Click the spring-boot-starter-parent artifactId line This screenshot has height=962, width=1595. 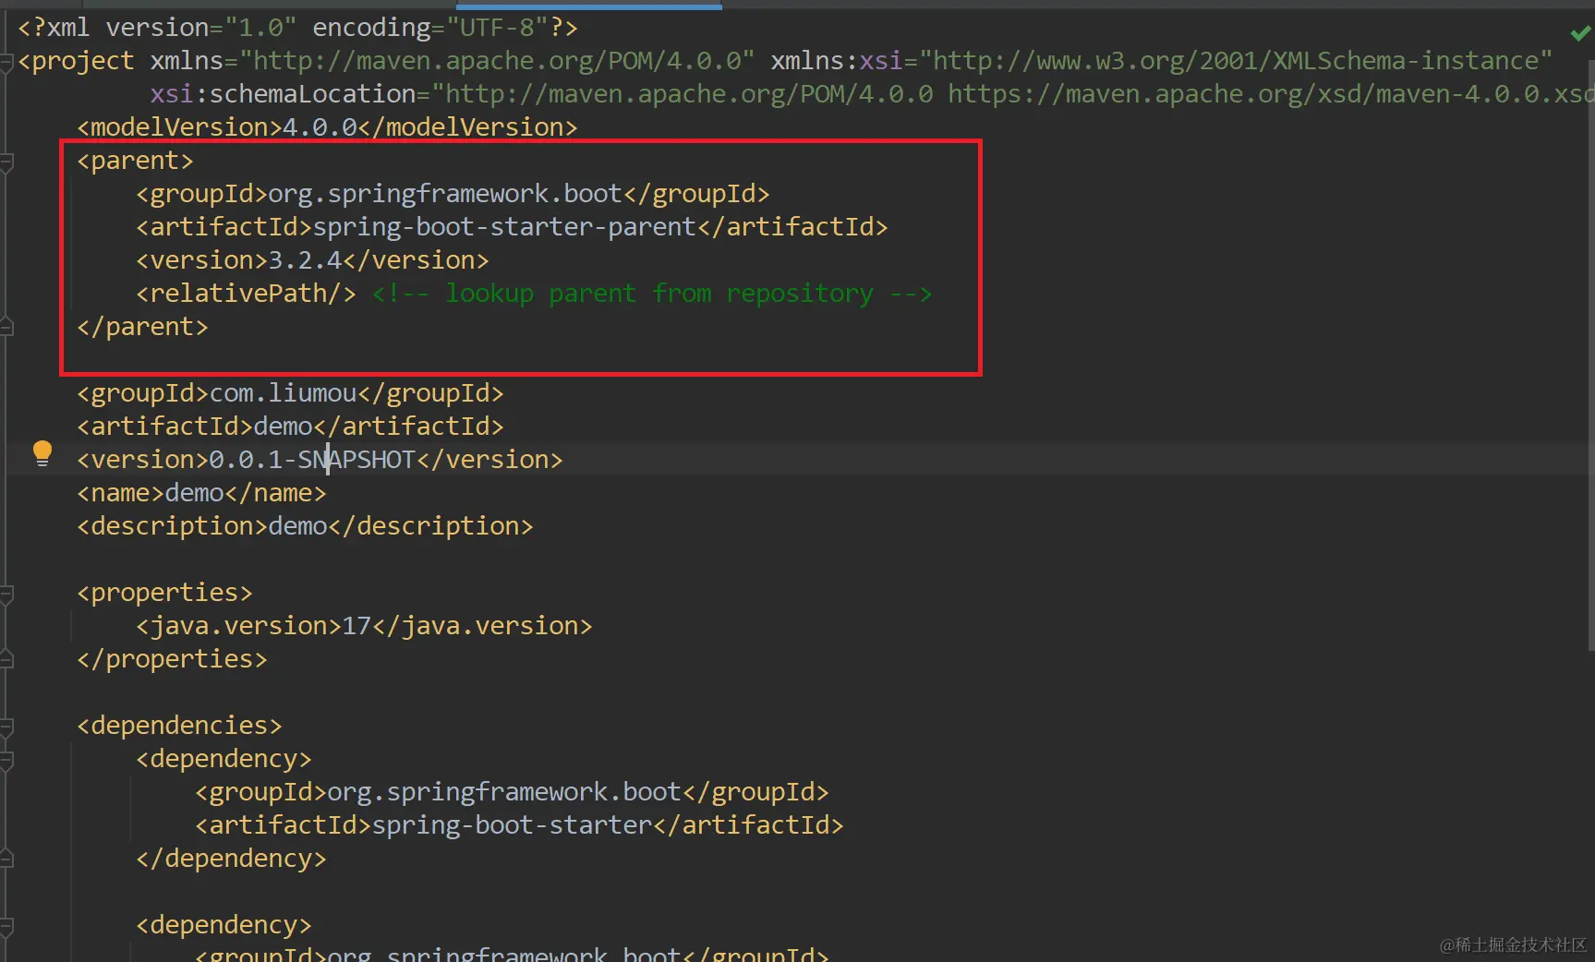pos(512,227)
